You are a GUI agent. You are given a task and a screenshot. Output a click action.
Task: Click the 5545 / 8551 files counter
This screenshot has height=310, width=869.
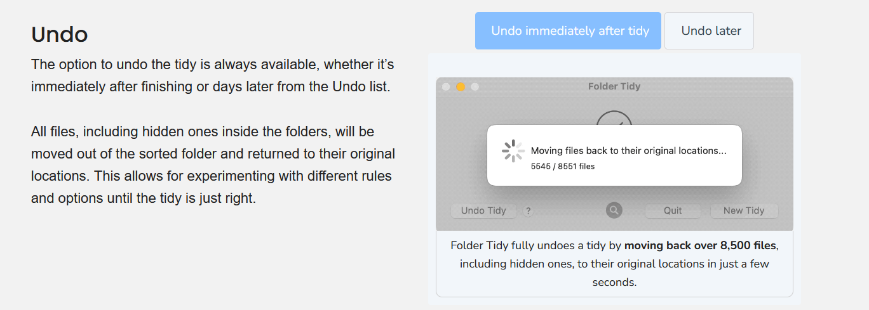coord(563,166)
